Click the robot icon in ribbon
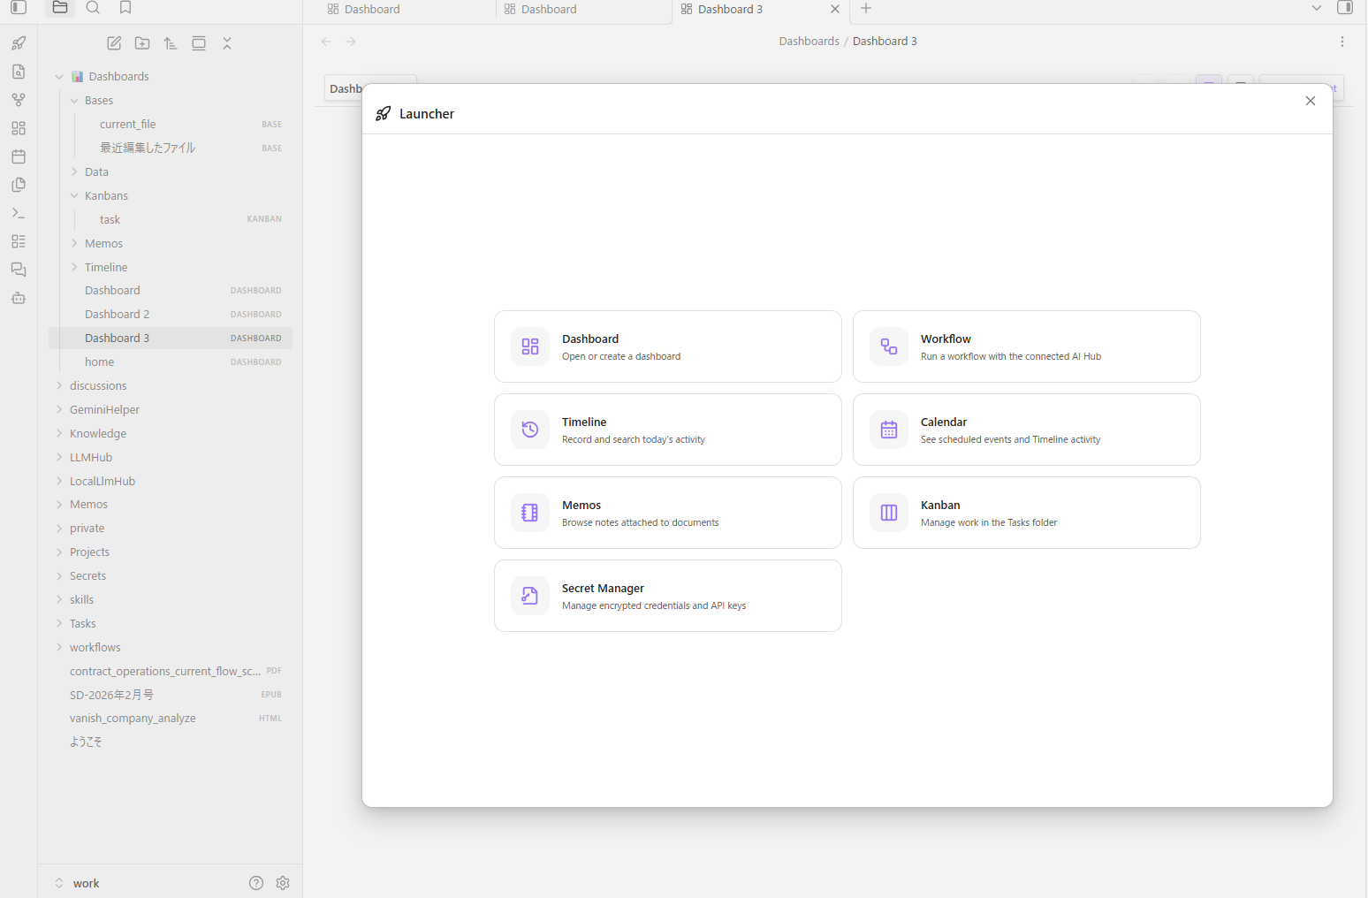This screenshot has height=898, width=1368. point(19,298)
